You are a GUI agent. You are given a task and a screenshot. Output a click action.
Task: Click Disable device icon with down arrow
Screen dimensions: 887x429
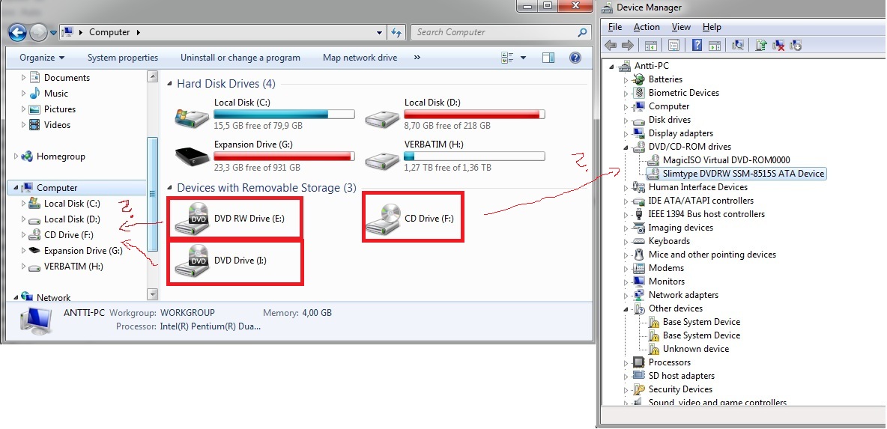[x=796, y=45]
